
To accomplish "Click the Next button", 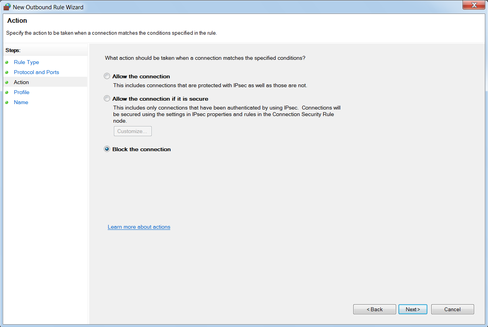I will point(413,309).
